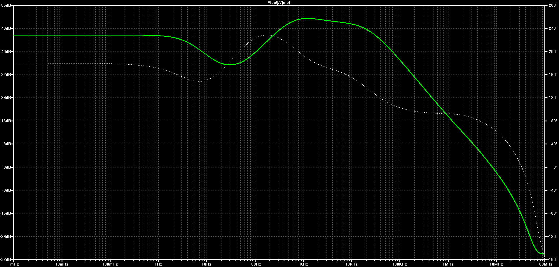Click the 32dB magnitude axis label
The width and height of the screenshot is (559, 267).
[x=6, y=75]
